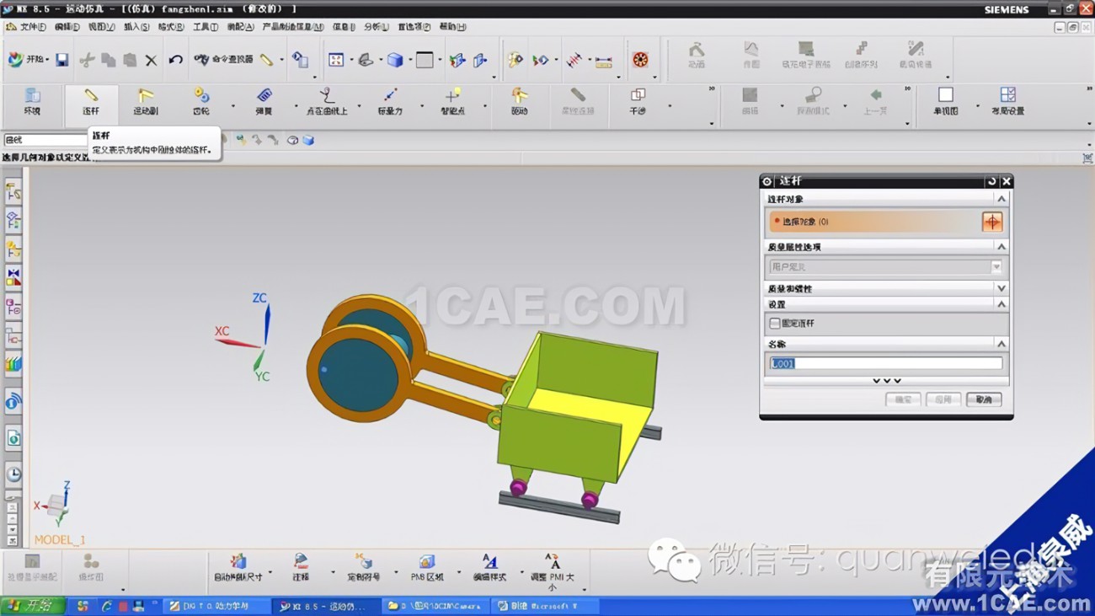
Task: Open the Command Finder (命令查找器) tool
Action: 223,60
